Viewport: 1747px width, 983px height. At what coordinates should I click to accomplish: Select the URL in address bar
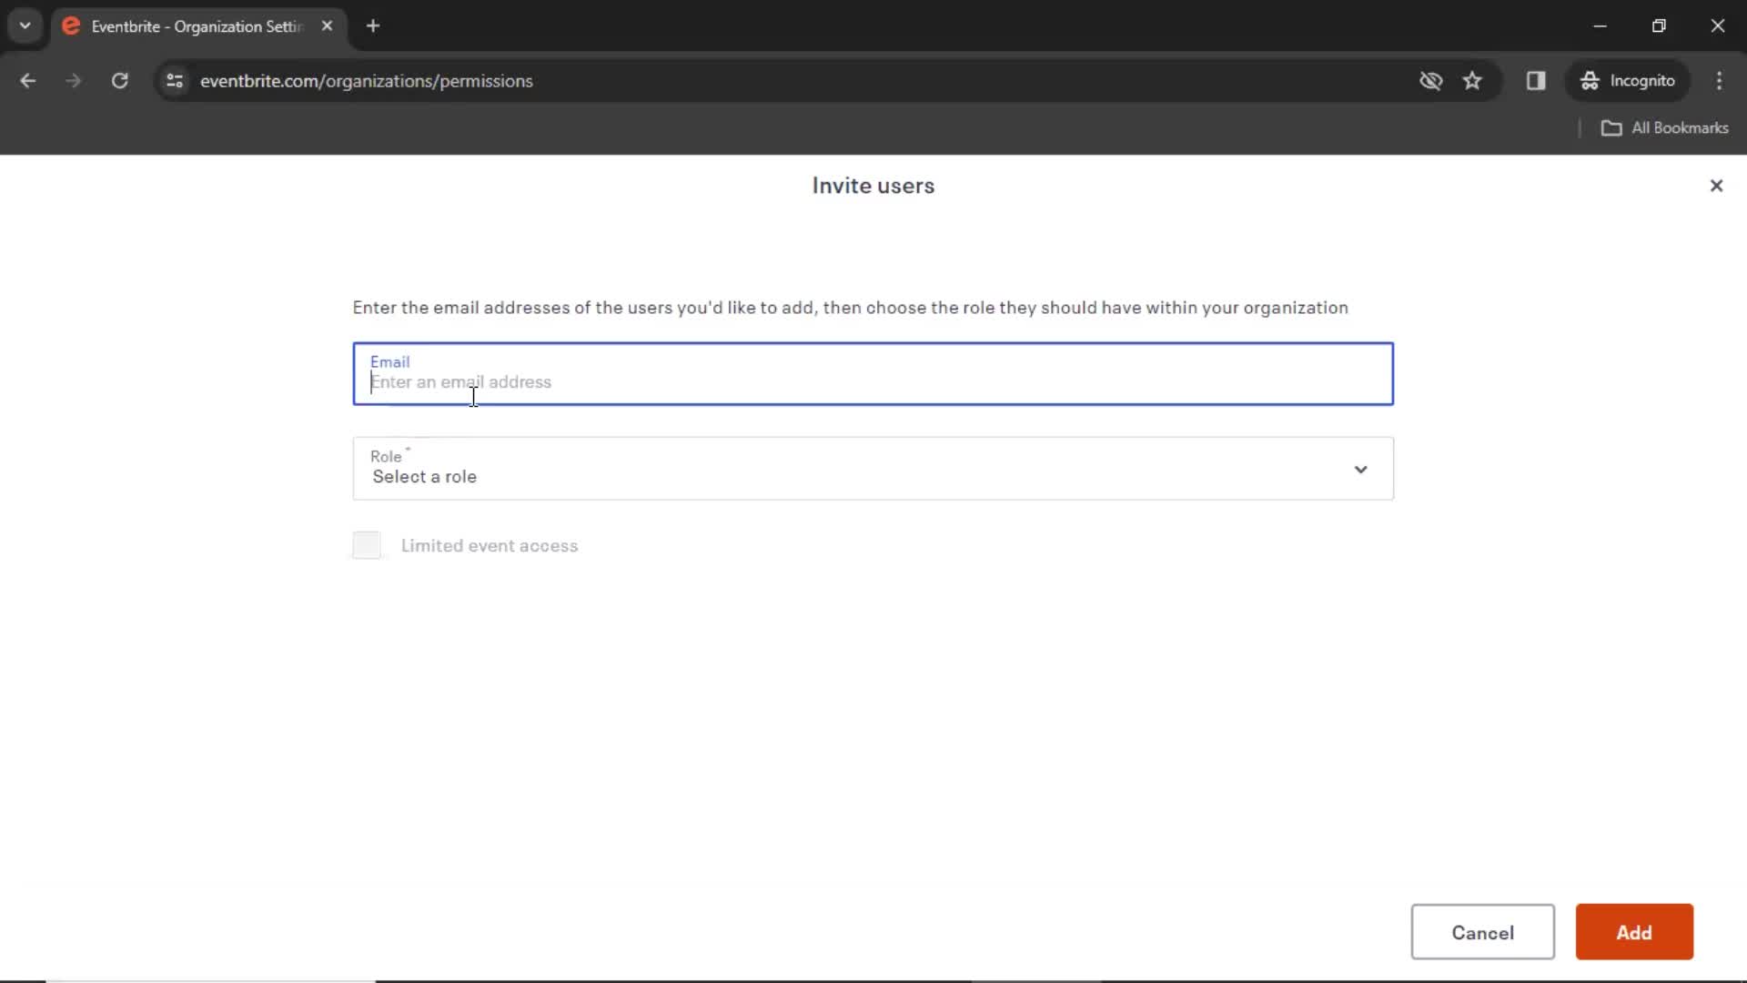[x=367, y=81]
